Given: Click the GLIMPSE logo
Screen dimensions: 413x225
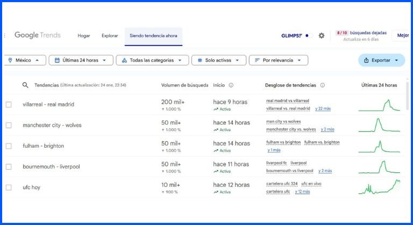Looking at the screenshot, I should point(291,35).
